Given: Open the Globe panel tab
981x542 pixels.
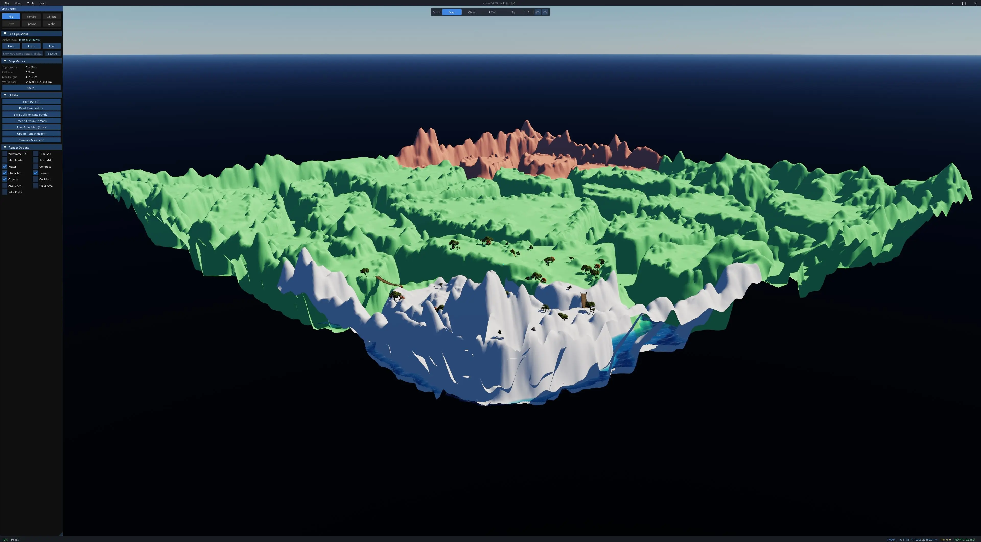Looking at the screenshot, I should click(x=51, y=24).
